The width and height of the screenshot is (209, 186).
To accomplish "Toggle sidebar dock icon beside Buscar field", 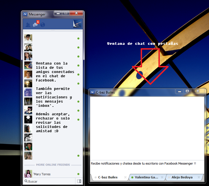I will pos(79,181).
